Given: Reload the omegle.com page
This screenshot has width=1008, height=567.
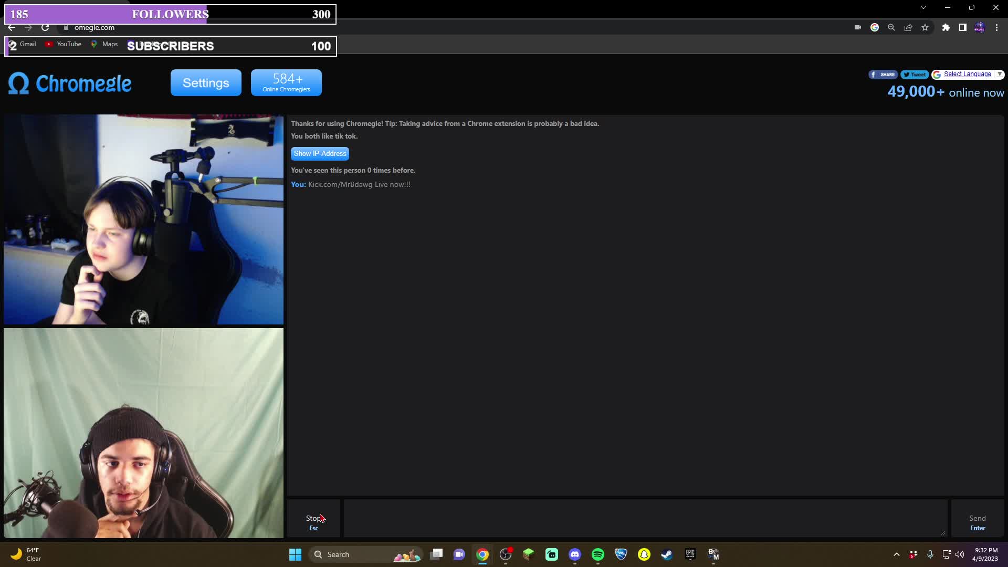Looking at the screenshot, I should pos(45,27).
